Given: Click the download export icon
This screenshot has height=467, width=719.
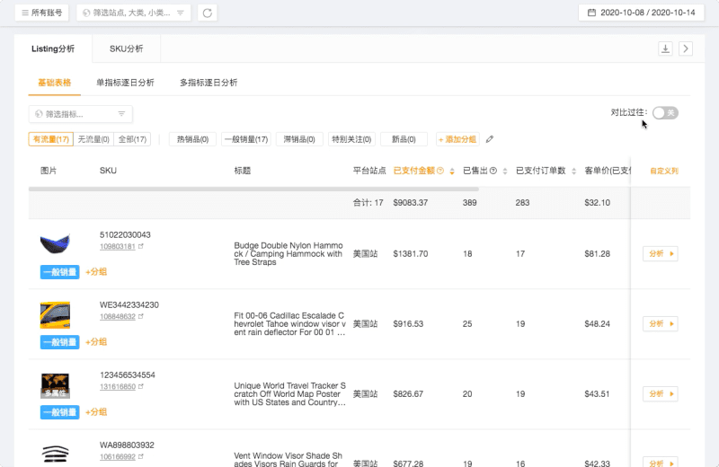Looking at the screenshot, I should click(666, 48).
